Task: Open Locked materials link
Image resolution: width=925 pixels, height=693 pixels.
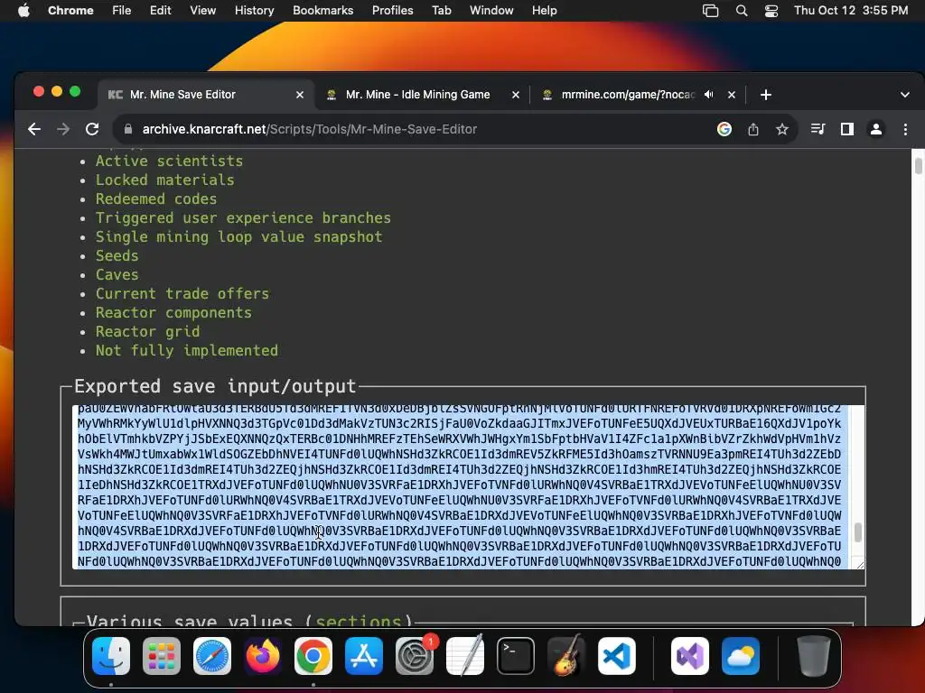Action: point(165,180)
